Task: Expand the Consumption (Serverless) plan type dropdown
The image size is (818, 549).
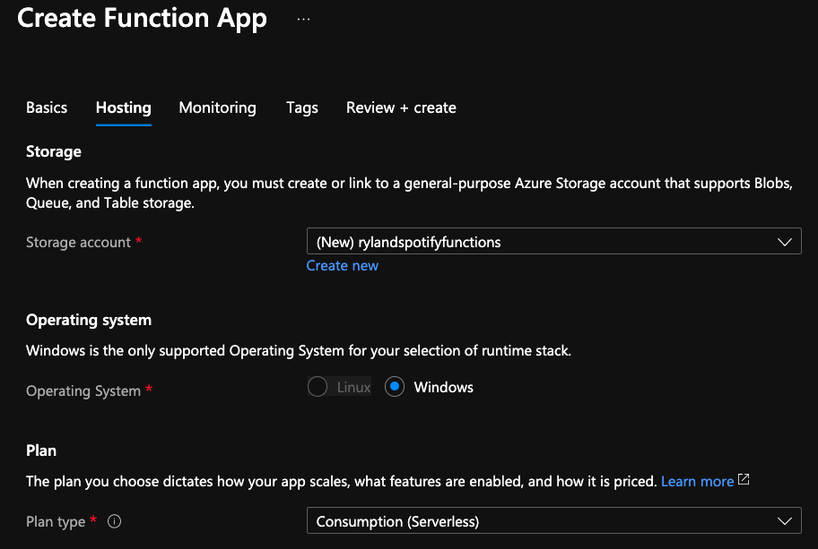Action: (x=554, y=520)
